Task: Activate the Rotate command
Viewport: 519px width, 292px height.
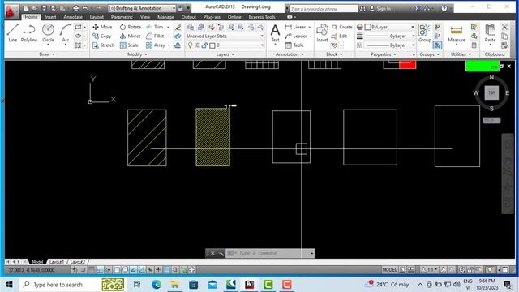Action: tap(131, 27)
